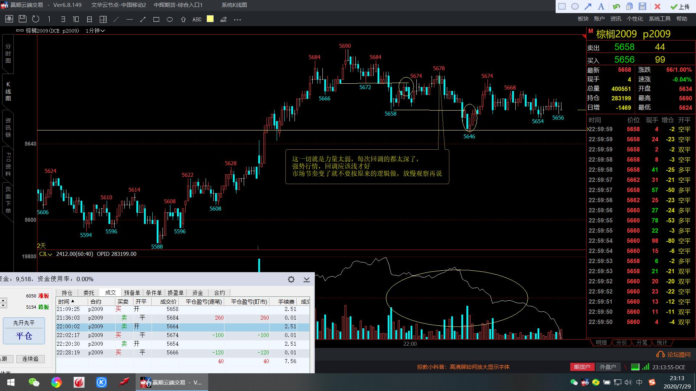Screen dimensions: 696x391
Task: Select the 3-window layout icon
Action: [63, 19]
